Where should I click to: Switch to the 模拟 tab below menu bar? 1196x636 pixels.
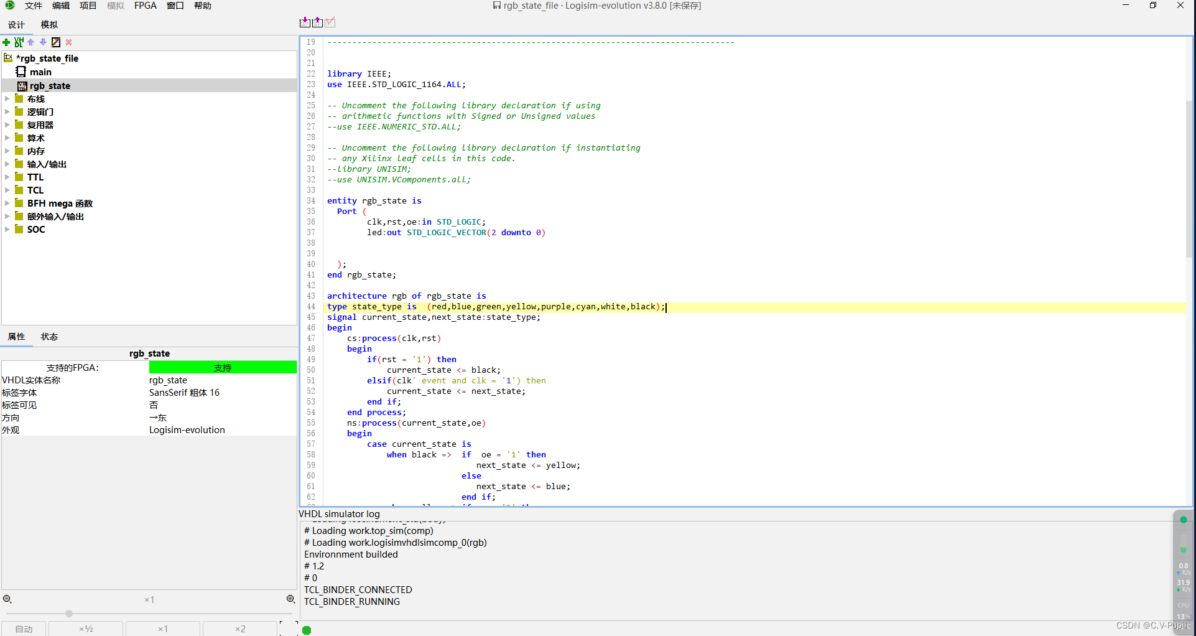[49, 25]
